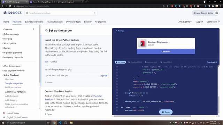Open the Security nav tab
Screen dimensions: 223x125
[x=88, y=22]
